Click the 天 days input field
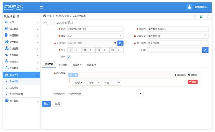215x132 pixels. tap(78, 50)
